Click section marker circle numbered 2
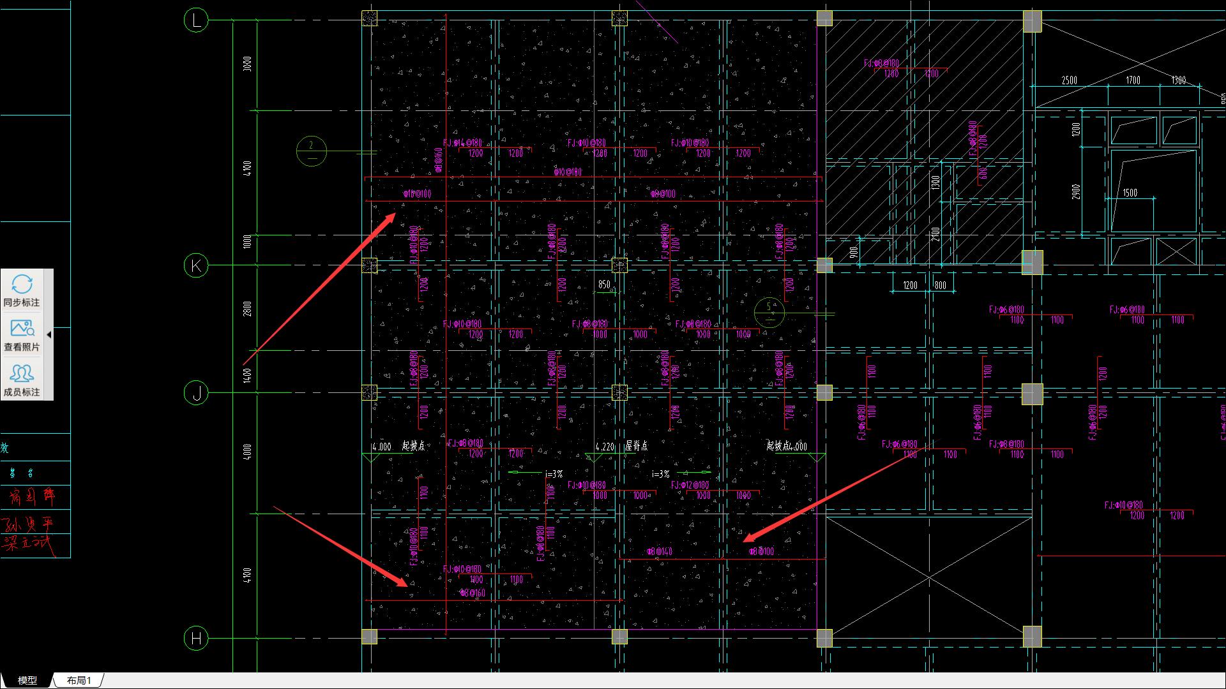The image size is (1226, 689). tap(312, 151)
